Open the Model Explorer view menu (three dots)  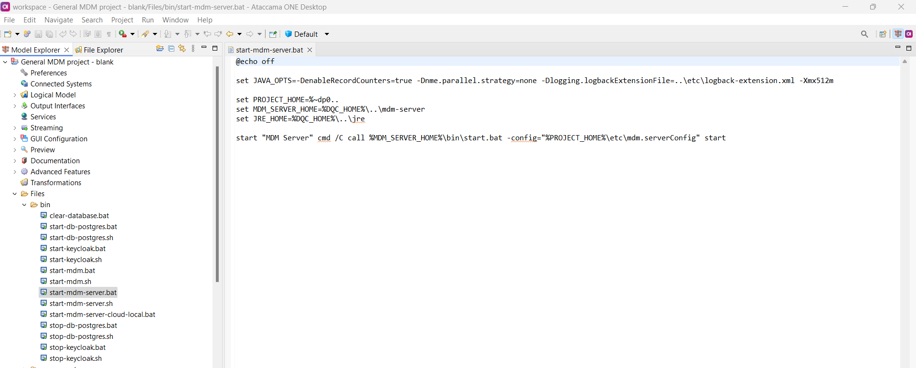pyautogui.click(x=193, y=49)
